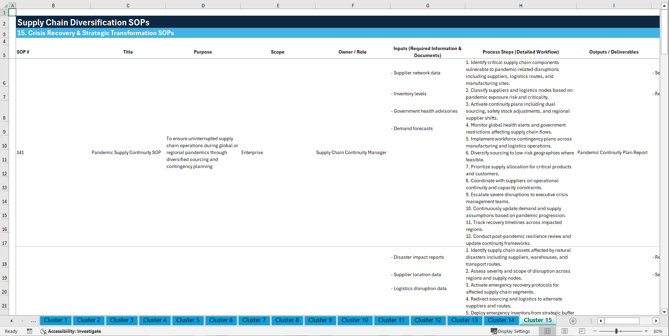Open the macro recording status icon
Screen dimensions: 669x336
tap(30, 331)
